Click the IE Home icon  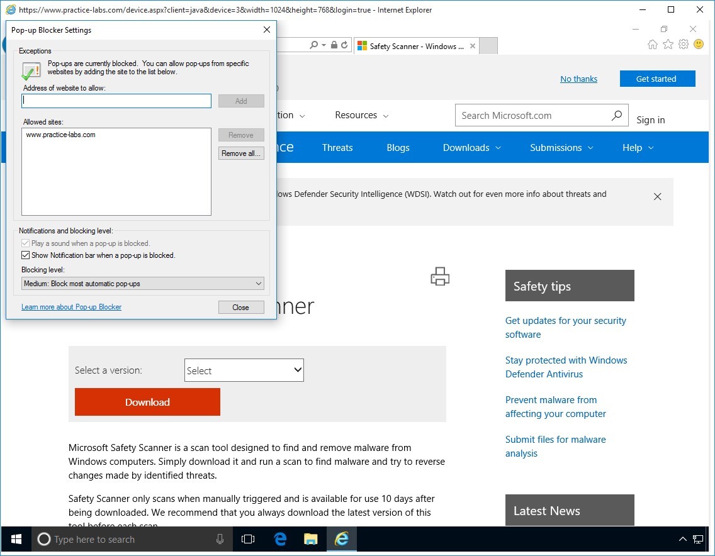coord(653,44)
